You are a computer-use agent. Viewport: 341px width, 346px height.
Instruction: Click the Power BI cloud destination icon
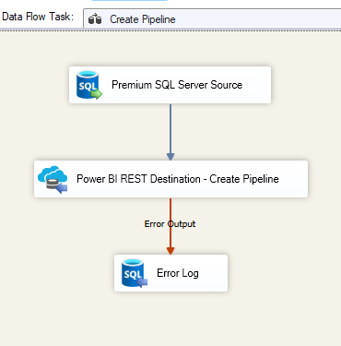pos(53,179)
